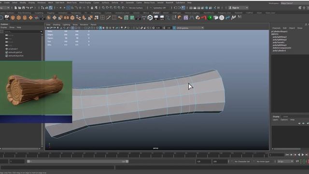Click Play Forwards playback button
Screen dimensions: 309x174
(x=303, y=155)
